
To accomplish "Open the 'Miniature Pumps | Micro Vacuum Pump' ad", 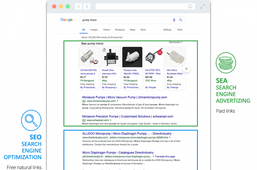I will (x=125, y=97).
